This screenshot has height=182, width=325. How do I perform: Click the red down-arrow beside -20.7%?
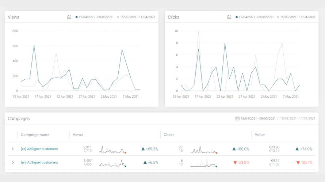[x=298, y=163]
